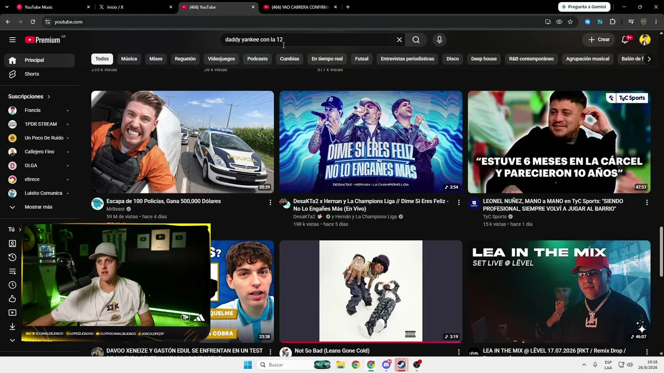
Task: Open options menu for Escapa de 100 Policías
Action: click(270, 203)
